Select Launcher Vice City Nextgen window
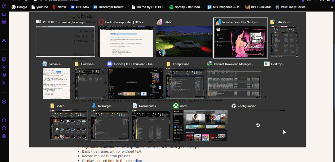 click(241, 38)
